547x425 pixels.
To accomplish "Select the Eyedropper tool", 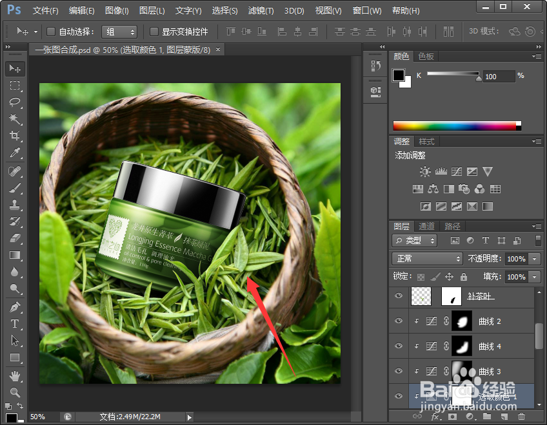I will pyautogui.click(x=15, y=153).
